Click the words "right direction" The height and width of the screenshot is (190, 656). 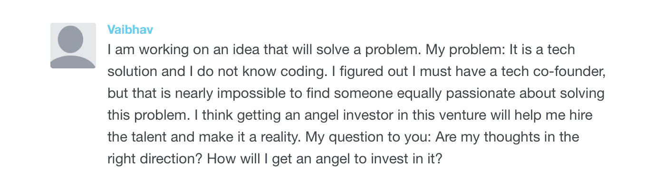[152, 159]
